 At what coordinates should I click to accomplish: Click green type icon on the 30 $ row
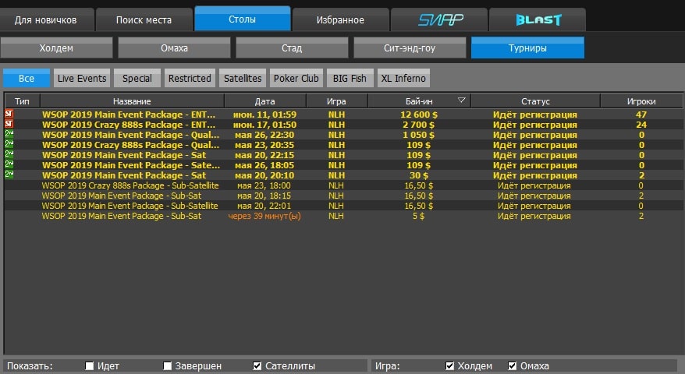(x=9, y=175)
